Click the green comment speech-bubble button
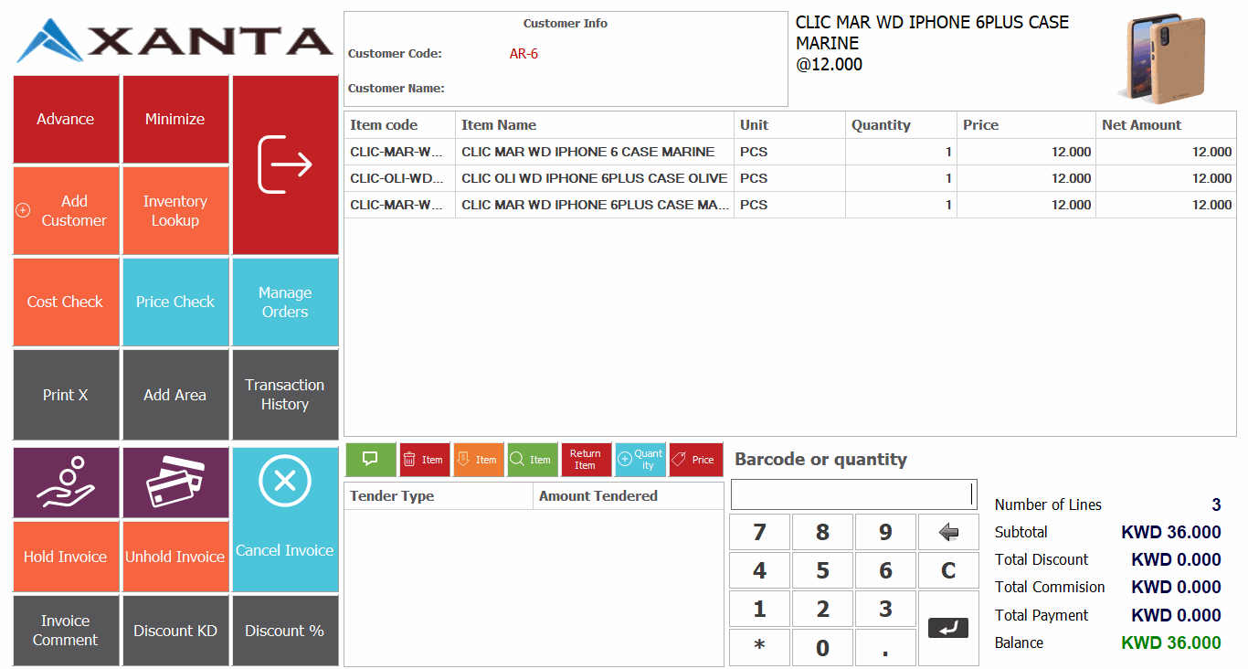1248x669 pixels. (371, 460)
